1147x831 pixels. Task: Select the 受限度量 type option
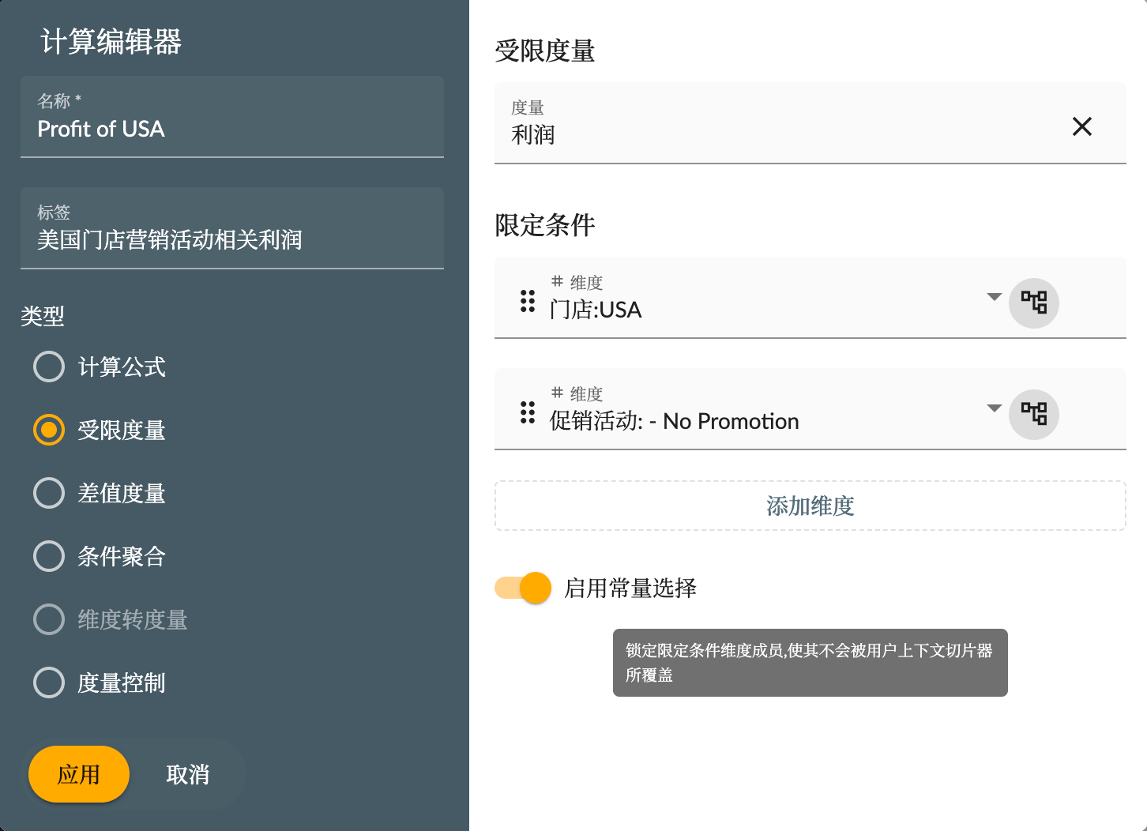[49, 430]
